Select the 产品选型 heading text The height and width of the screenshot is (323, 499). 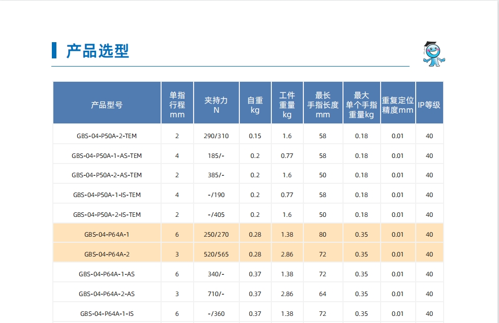[x=98, y=51]
